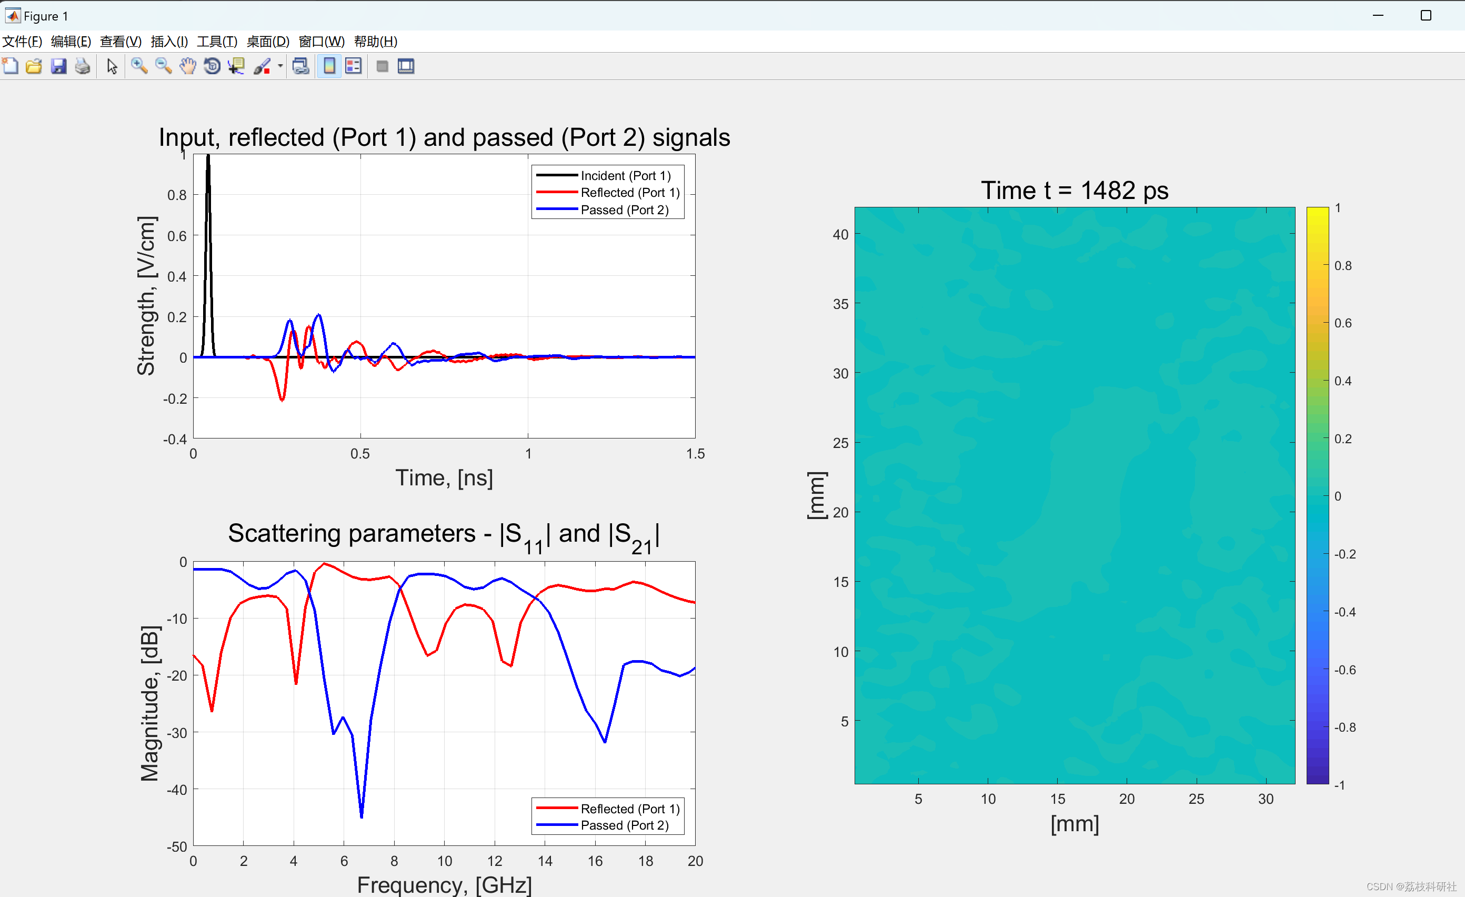Click the Link Plot toolbar button
This screenshot has height=897, width=1465.
pos(301,66)
